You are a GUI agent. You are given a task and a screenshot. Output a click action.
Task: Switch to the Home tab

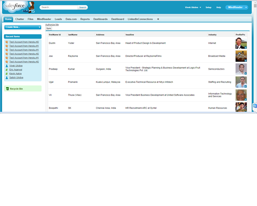[8, 19]
